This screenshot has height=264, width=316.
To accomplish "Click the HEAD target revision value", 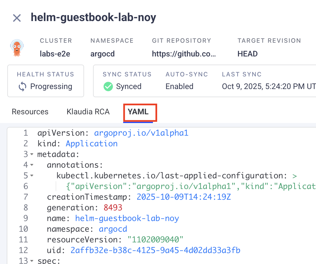I will [247, 54].
